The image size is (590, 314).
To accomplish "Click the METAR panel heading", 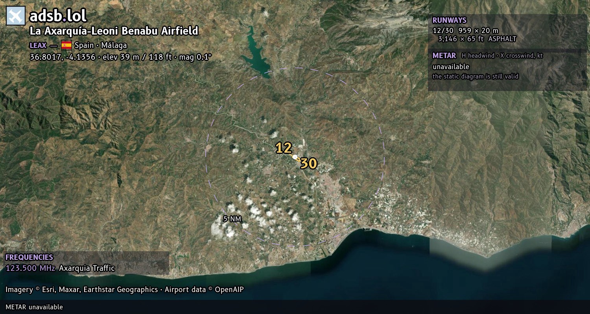I will tap(444, 56).
